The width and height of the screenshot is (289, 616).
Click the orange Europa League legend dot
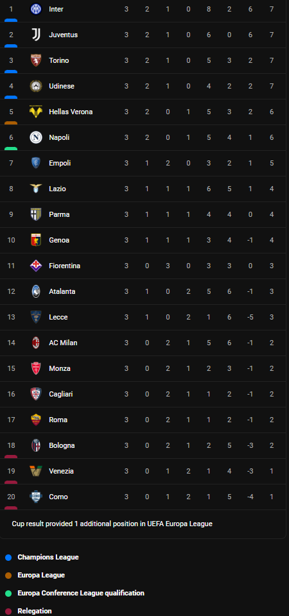8,576
